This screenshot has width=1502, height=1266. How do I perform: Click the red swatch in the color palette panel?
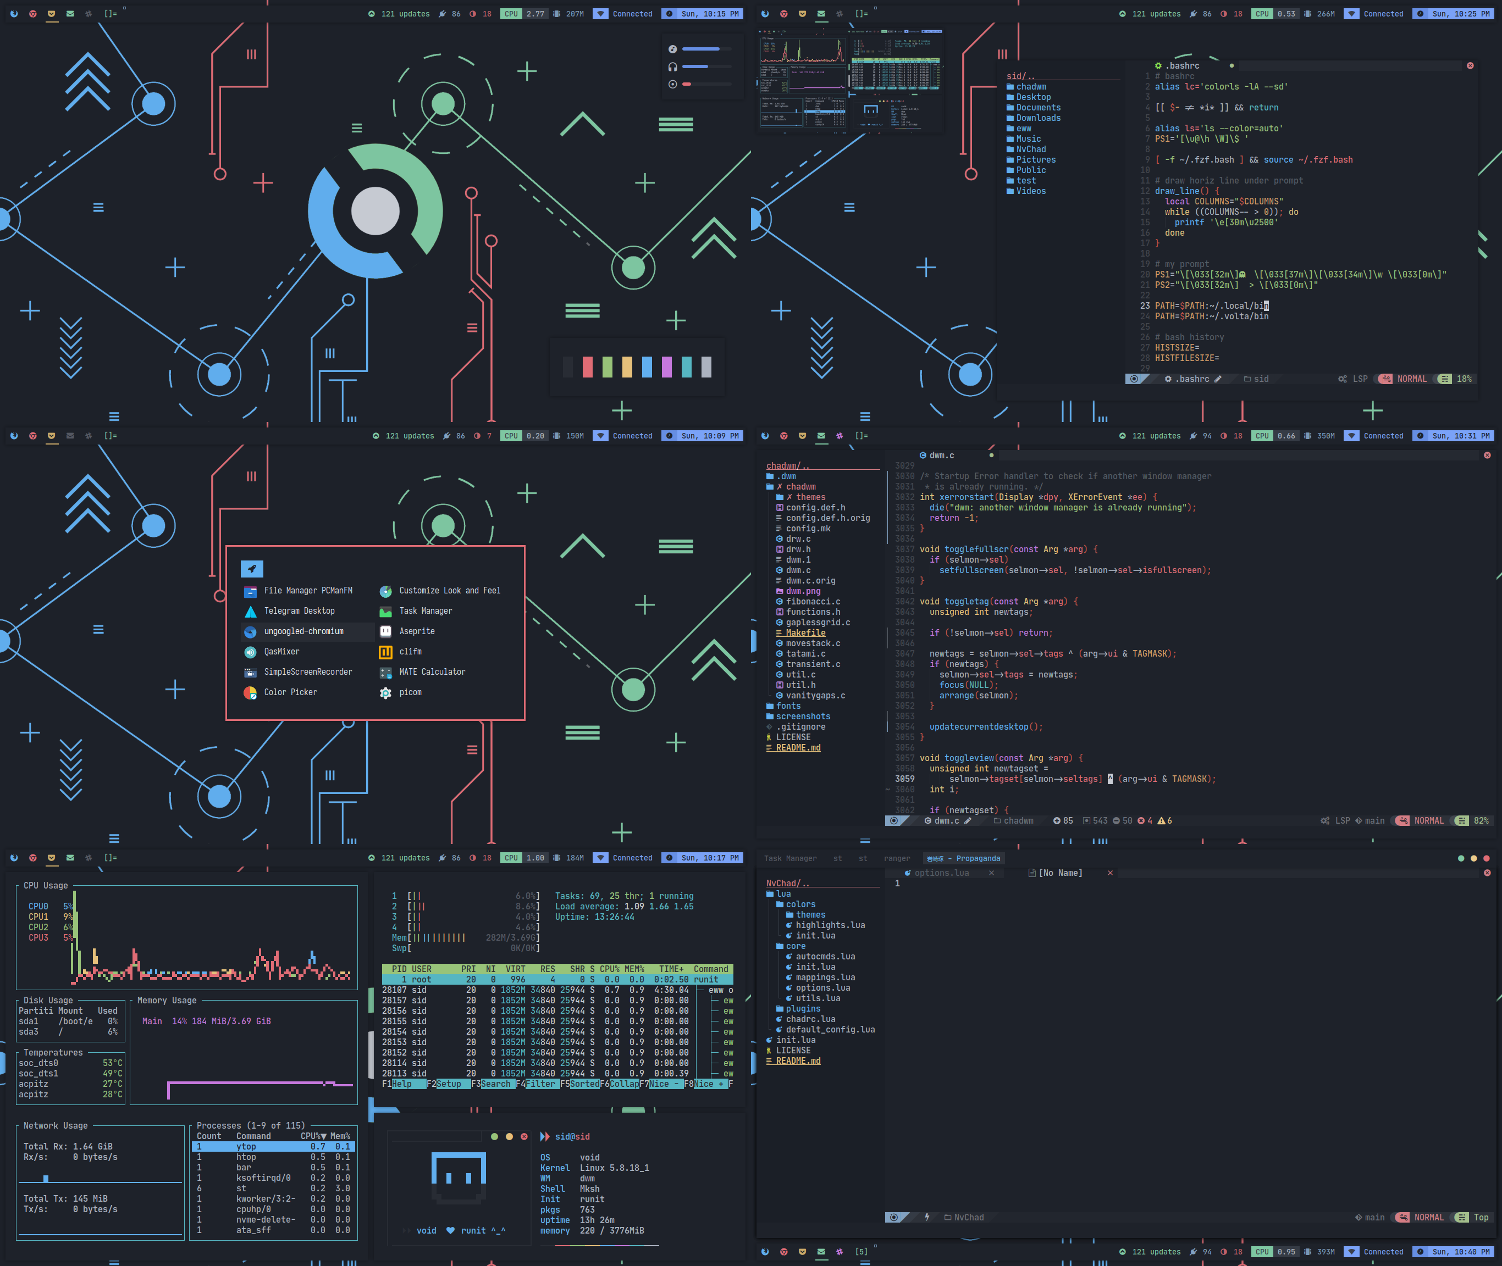(587, 367)
